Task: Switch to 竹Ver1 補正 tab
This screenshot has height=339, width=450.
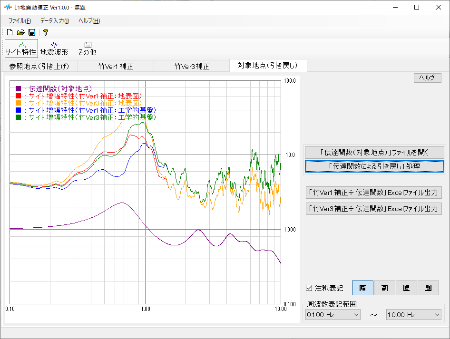Action: tap(116, 66)
